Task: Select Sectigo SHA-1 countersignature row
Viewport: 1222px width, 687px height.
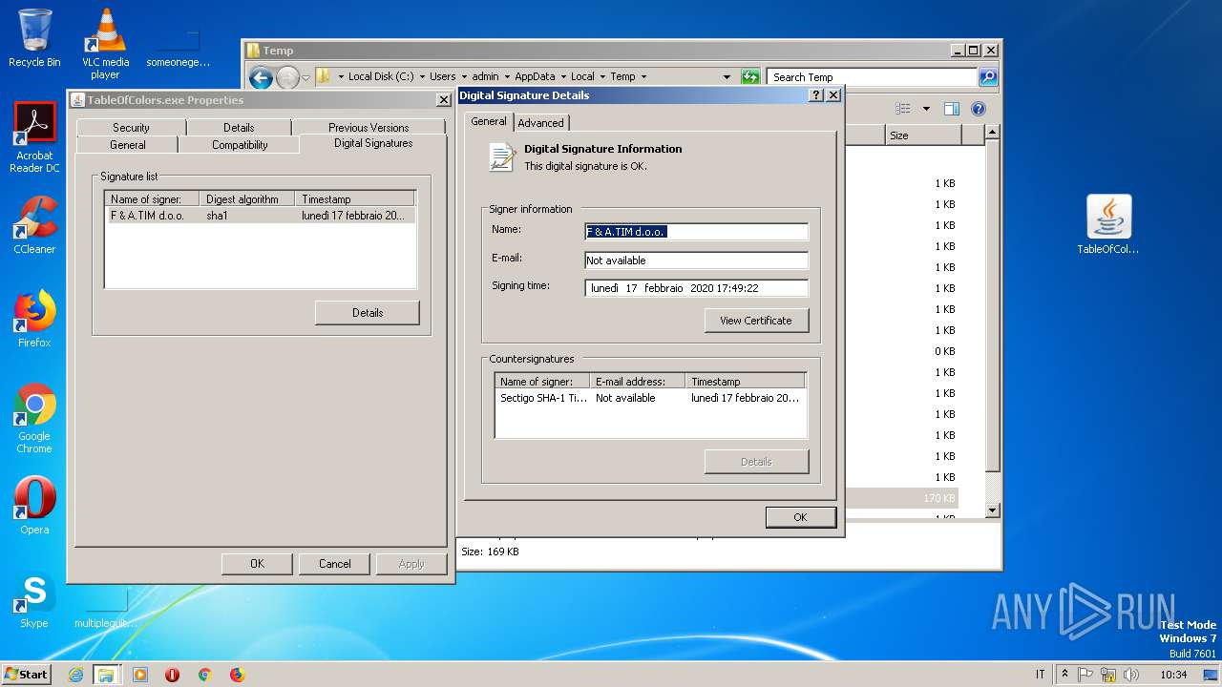Action: click(x=650, y=398)
